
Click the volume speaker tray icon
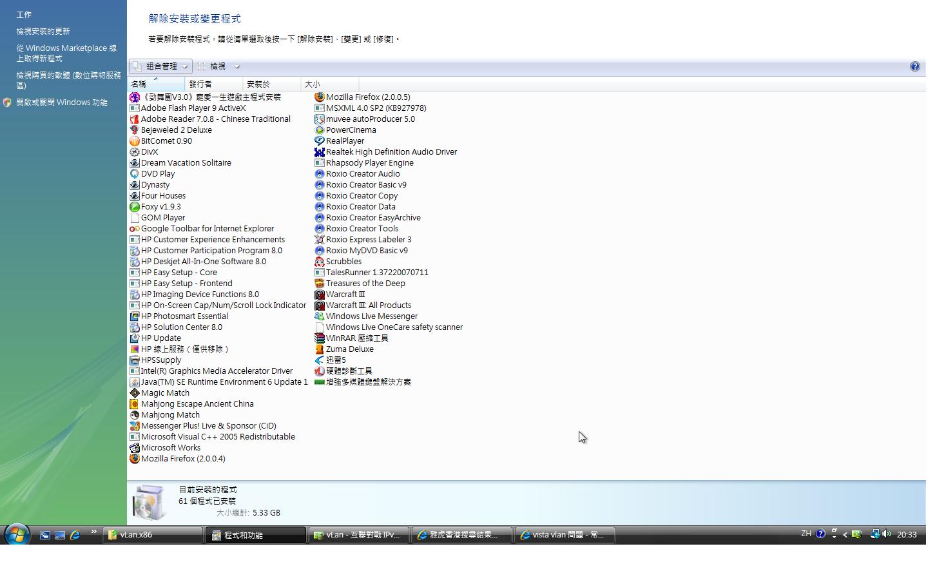pyautogui.click(x=887, y=534)
